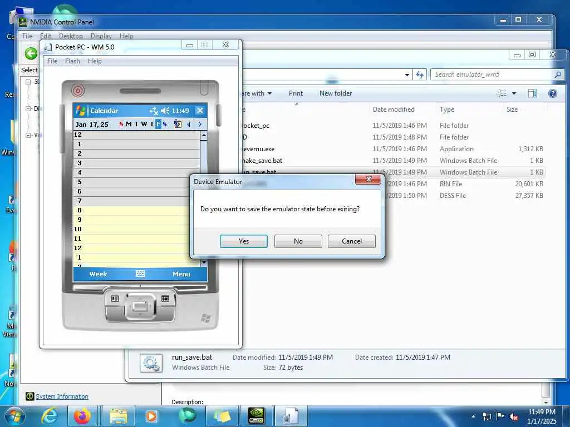The image size is (570, 427).
Task: Show hidden system tray icons
Action: click(473, 416)
